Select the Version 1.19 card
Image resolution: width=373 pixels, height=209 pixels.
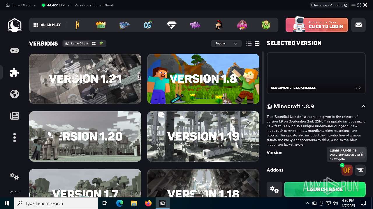203,136
